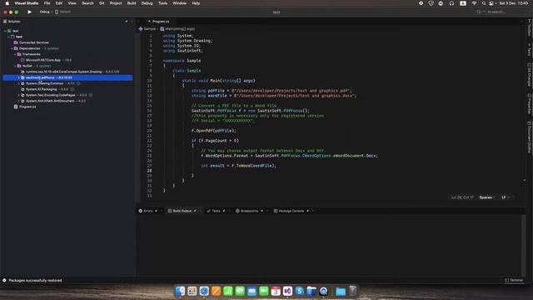Open the LF line-ending dropdown
The image size is (533, 300).
506,197
